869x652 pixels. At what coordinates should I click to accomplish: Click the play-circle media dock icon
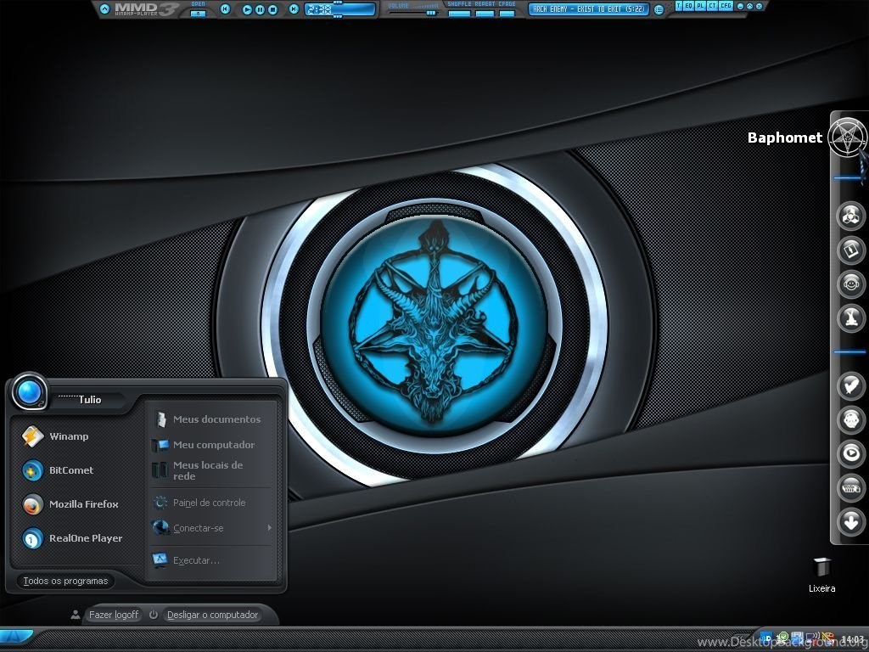tap(850, 453)
